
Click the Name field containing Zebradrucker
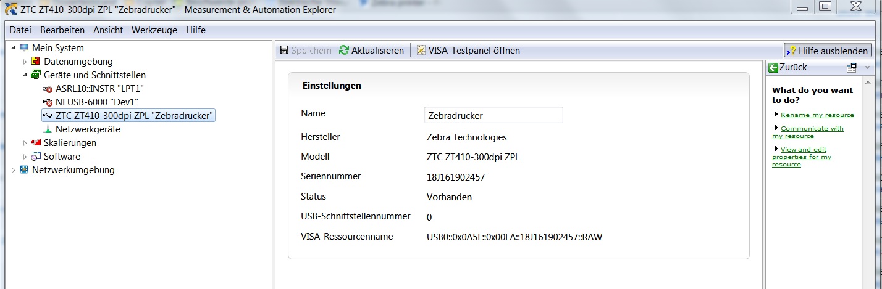coord(493,115)
